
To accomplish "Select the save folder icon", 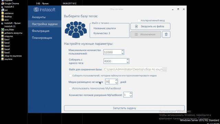I will point(2,20).
